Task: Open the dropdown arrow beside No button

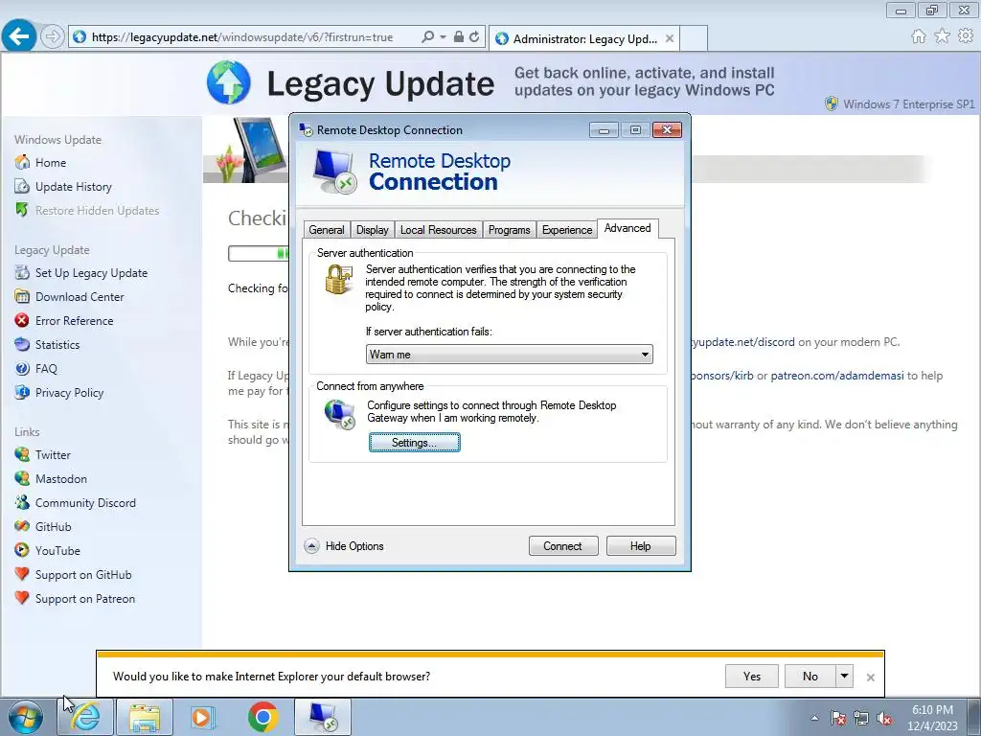Action: [x=844, y=676]
